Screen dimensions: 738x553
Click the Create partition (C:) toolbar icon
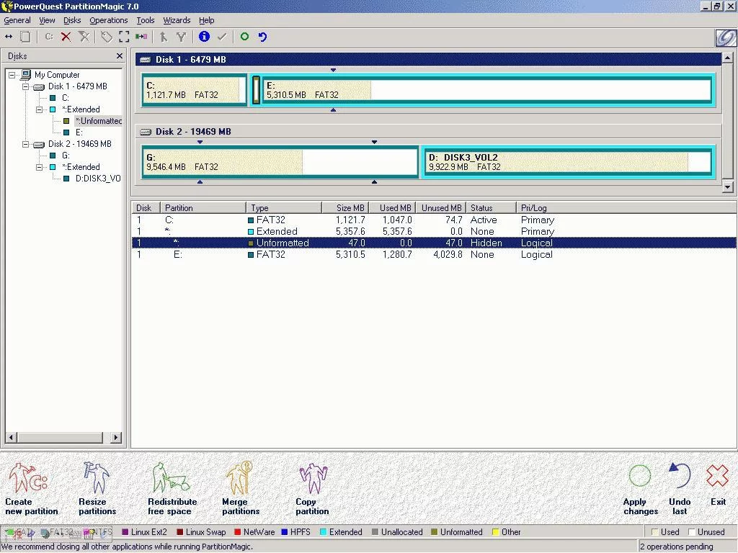49,37
